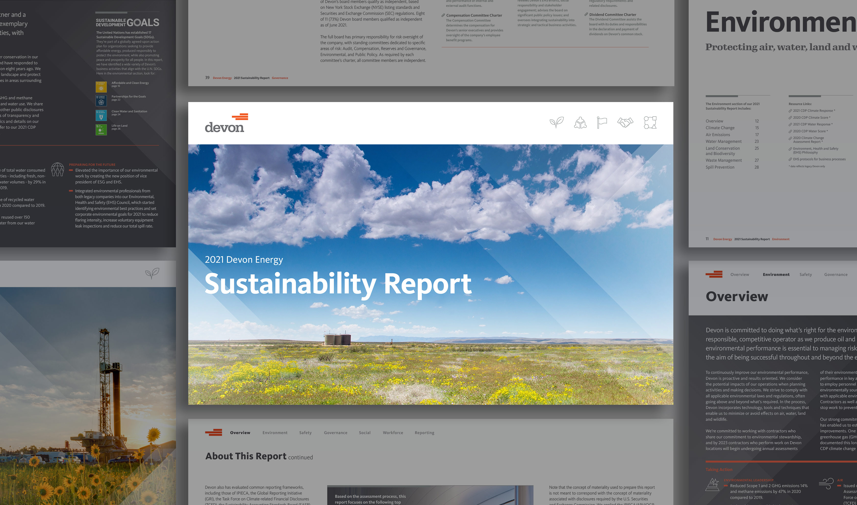The image size is (857, 505).
Task: Click the Water Management contents entry
Action: 732,141
